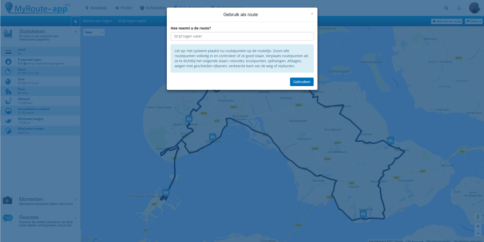
Task: Open notifications bell icon
Action: point(459,8)
